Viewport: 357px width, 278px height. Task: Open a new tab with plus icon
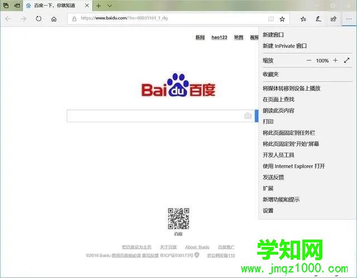[98, 6]
